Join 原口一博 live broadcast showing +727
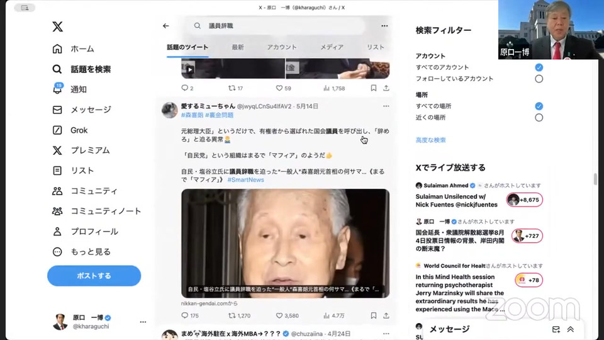This screenshot has width=604, height=340. pos(527,236)
